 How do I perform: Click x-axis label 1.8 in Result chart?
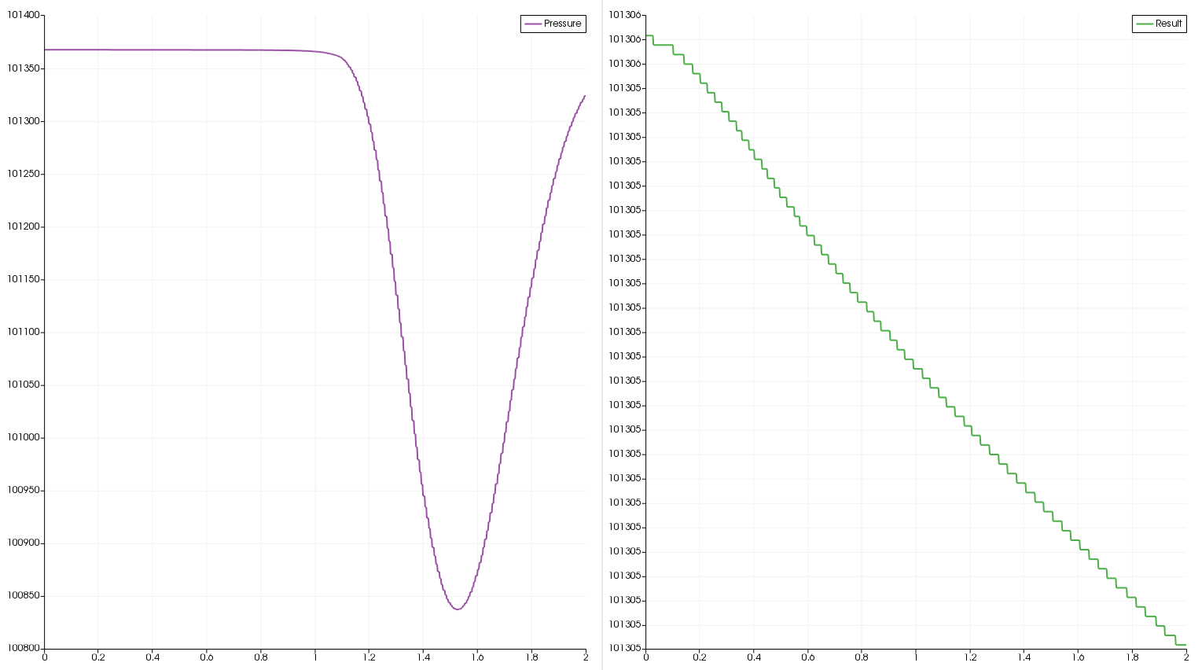(x=1132, y=657)
